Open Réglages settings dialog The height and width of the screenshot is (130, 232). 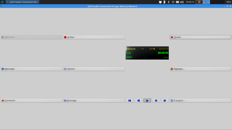click(200, 69)
